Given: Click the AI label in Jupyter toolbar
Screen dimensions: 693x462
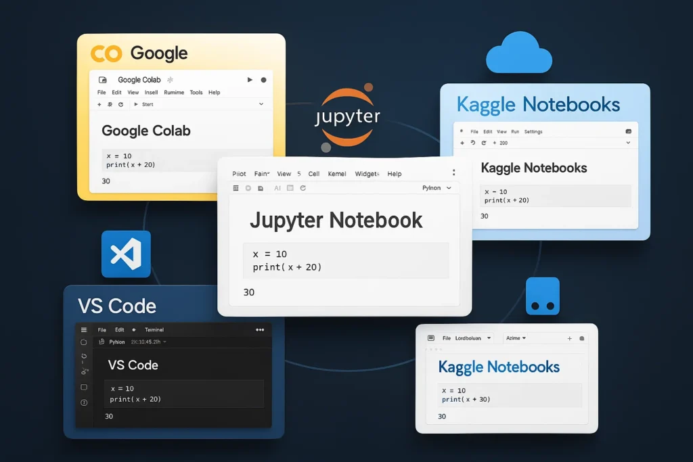Looking at the screenshot, I should tap(277, 188).
